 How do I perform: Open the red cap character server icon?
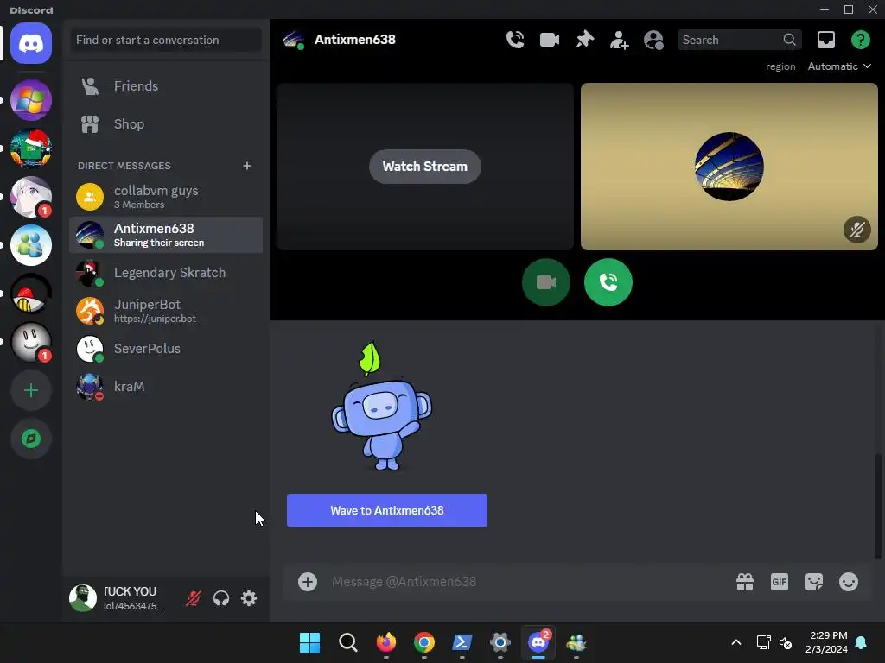[x=31, y=294]
